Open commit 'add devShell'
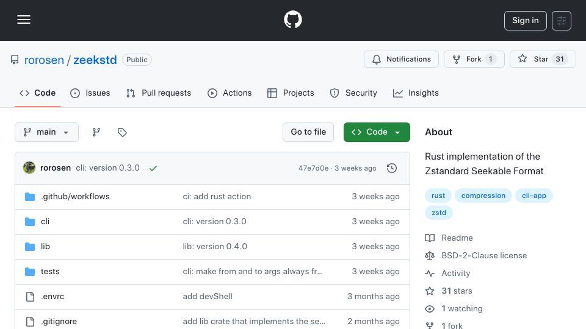This screenshot has width=586, height=329. 208,297
